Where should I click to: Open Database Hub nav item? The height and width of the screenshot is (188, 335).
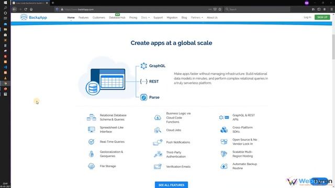(x=117, y=17)
